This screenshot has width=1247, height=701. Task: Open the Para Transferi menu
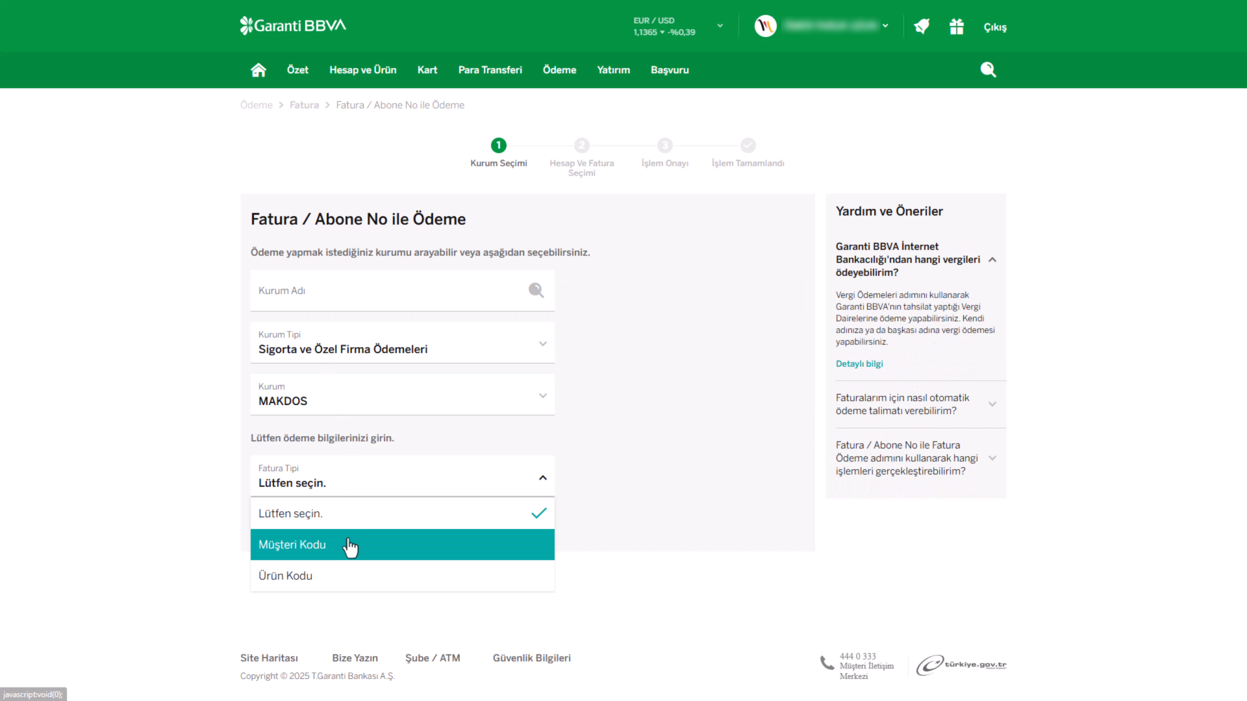pos(490,70)
